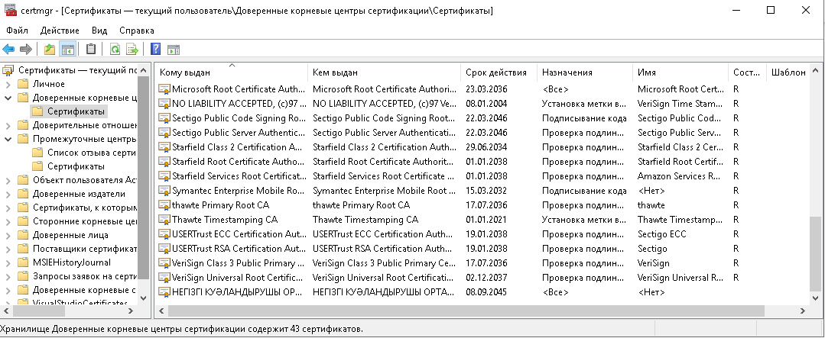Expand the Сторонние корневые центры node

8,221
